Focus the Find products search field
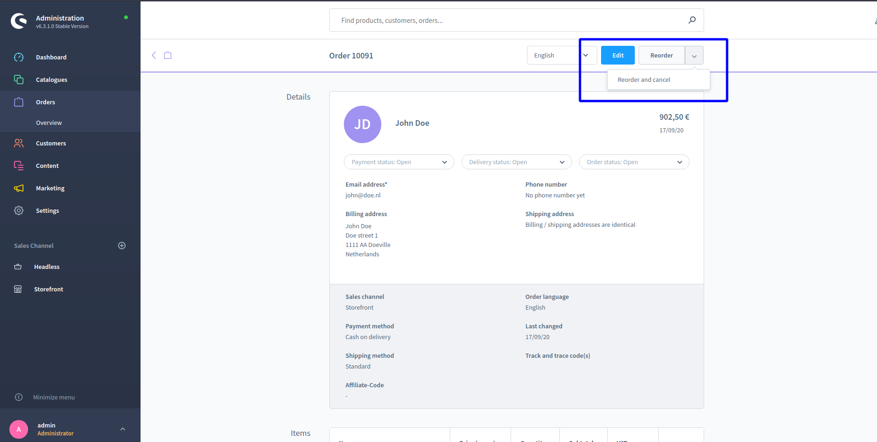 [x=517, y=20]
